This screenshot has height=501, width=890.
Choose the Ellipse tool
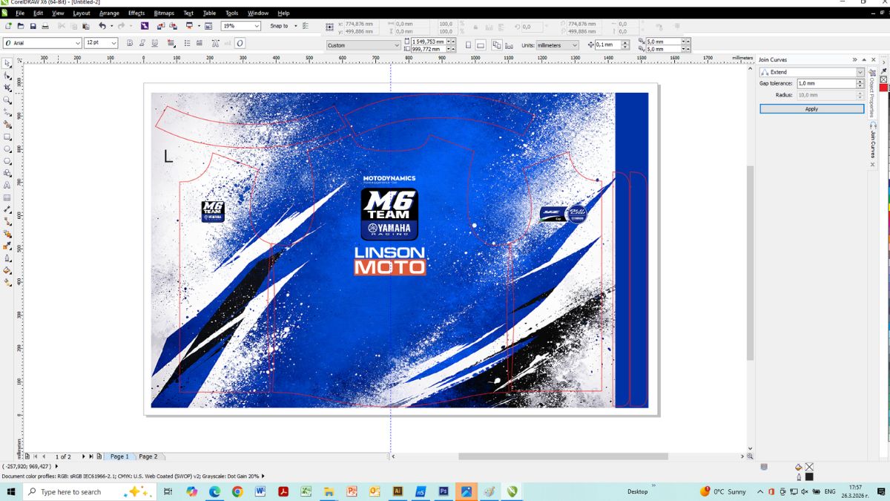(x=7, y=148)
